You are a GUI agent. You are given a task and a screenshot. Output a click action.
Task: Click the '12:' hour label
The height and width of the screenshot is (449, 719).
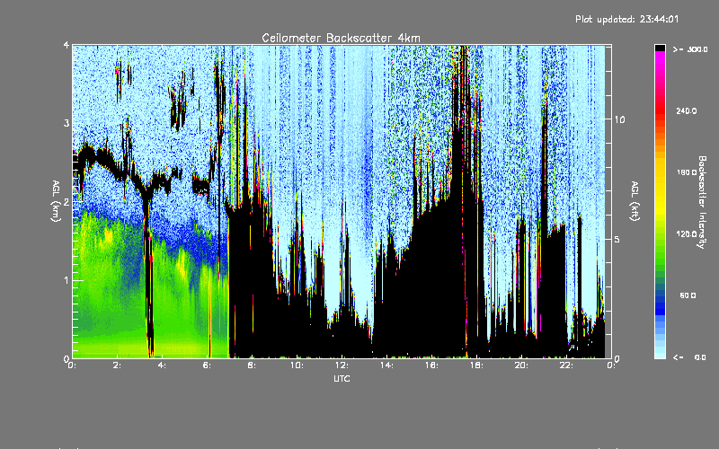pos(342,365)
